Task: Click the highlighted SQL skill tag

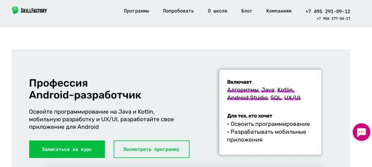Action: tap(276, 98)
